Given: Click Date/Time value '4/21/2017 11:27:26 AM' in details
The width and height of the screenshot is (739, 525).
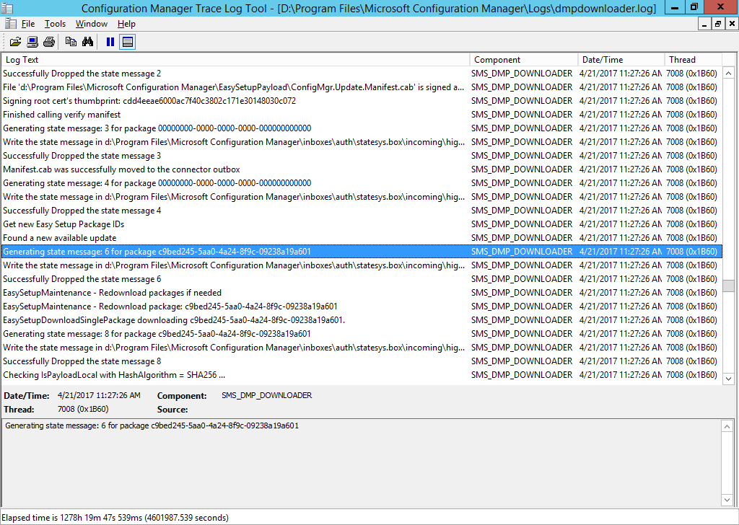Looking at the screenshot, I should (x=99, y=395).
